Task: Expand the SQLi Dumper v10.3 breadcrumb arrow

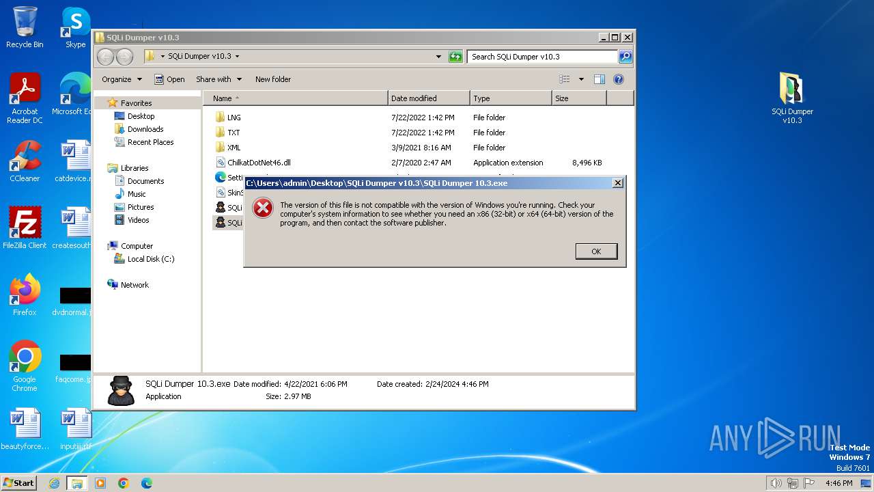Action: click(237, 57)
